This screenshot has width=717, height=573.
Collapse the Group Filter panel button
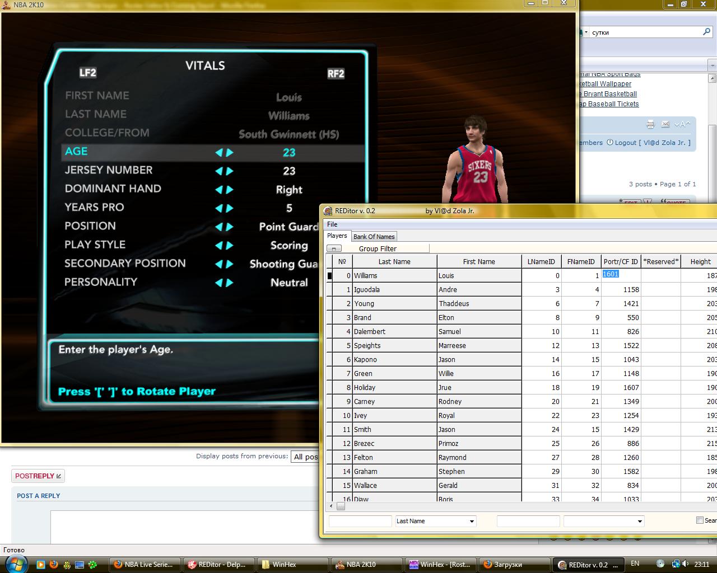(x=334, y=248)
